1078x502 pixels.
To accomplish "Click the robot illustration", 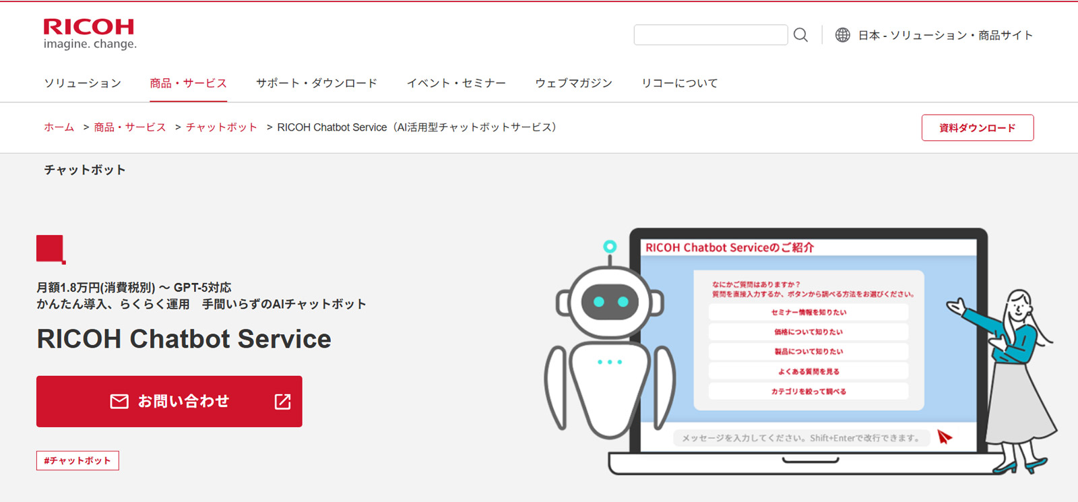I will pos(609,340).
